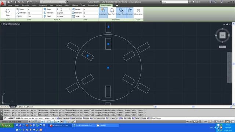The image size is (235, 132).
Task: Click the Workspace Switching gear icon
Action: pos(217,122)
